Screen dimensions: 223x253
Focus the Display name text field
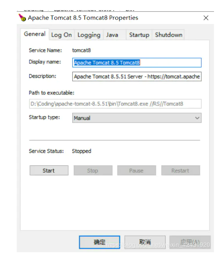137,63
